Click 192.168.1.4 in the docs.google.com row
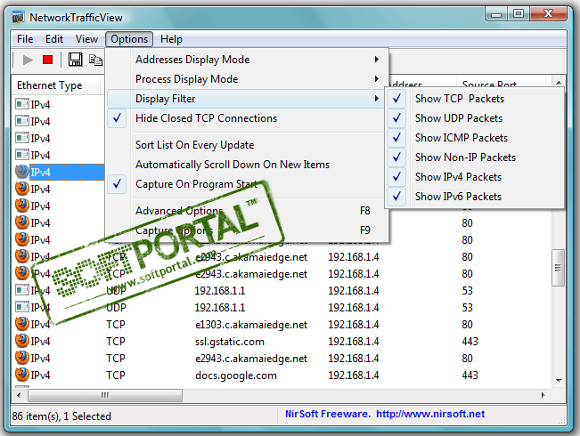This screenshot has height=436, width=580. tap(353, 375)
